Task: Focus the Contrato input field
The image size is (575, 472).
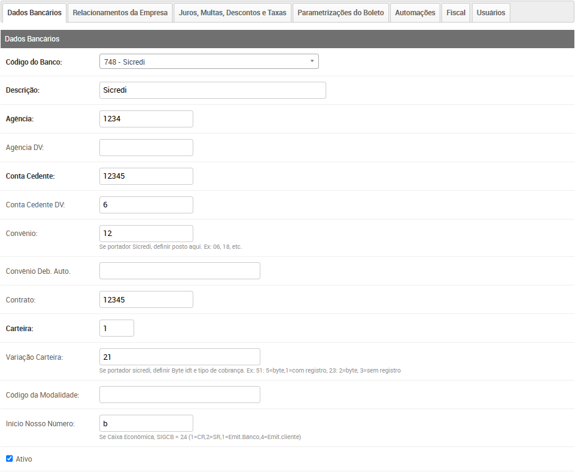Action: (146, 299)
